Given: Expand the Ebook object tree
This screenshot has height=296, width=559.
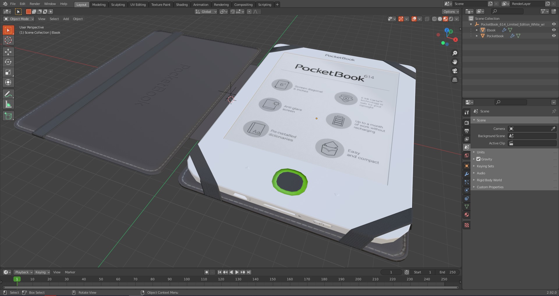Looking at the screenshot, I should point(477,30).
